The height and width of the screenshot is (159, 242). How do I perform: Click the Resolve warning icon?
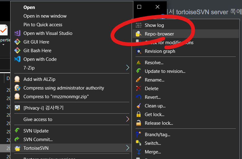pyautogui.click(x=138, y=62)
